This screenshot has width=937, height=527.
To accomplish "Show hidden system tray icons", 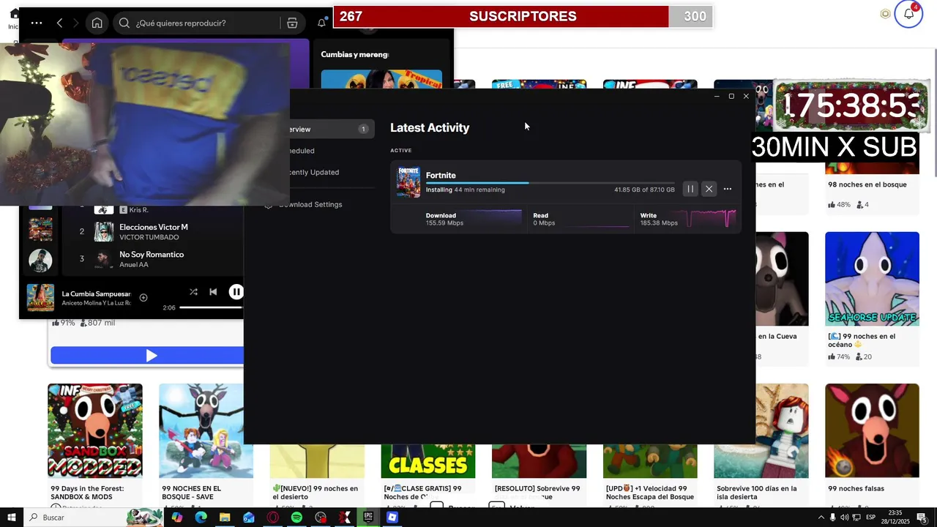I will (821, 517).
